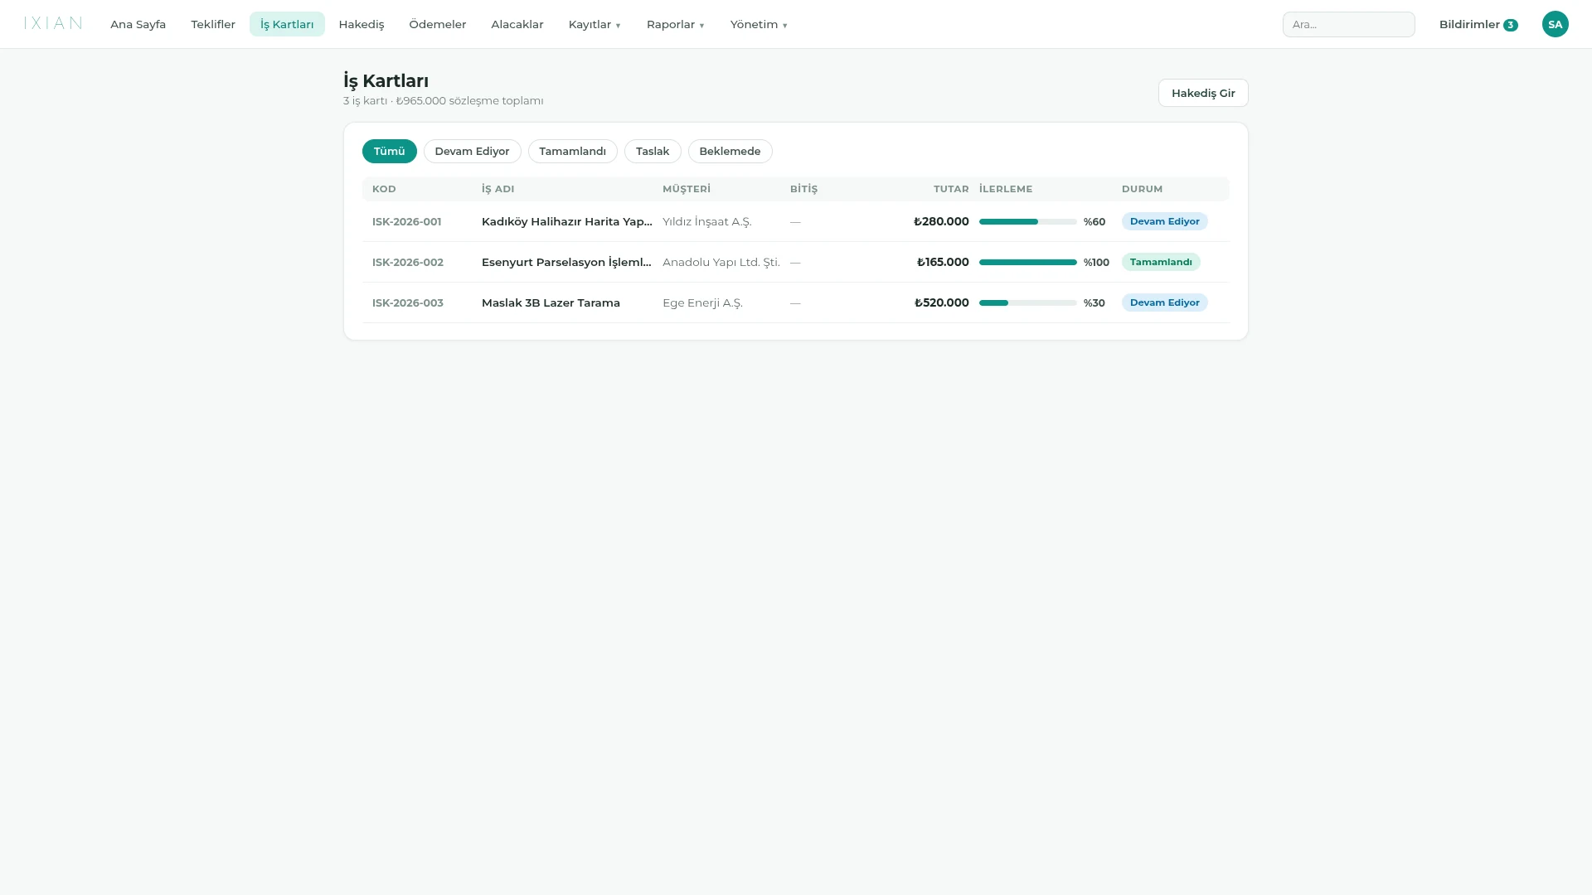The height and width of the screenshot is (895, 1592).
Task: Click Maslak 3B Lazer Tarama
Action: (x=551, y=302)
